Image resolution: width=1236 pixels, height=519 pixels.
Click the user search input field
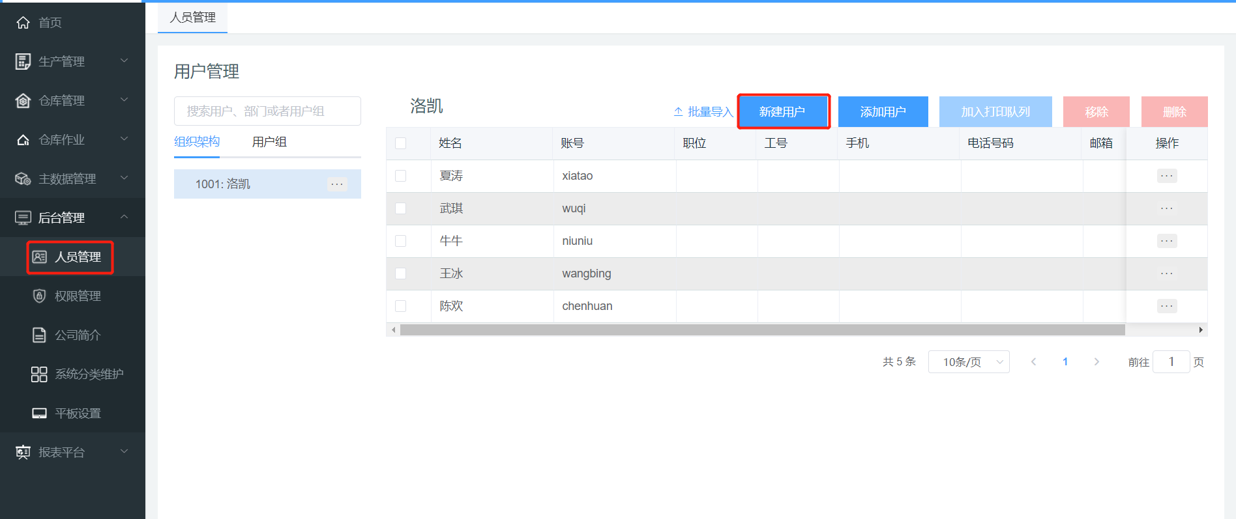267,111
